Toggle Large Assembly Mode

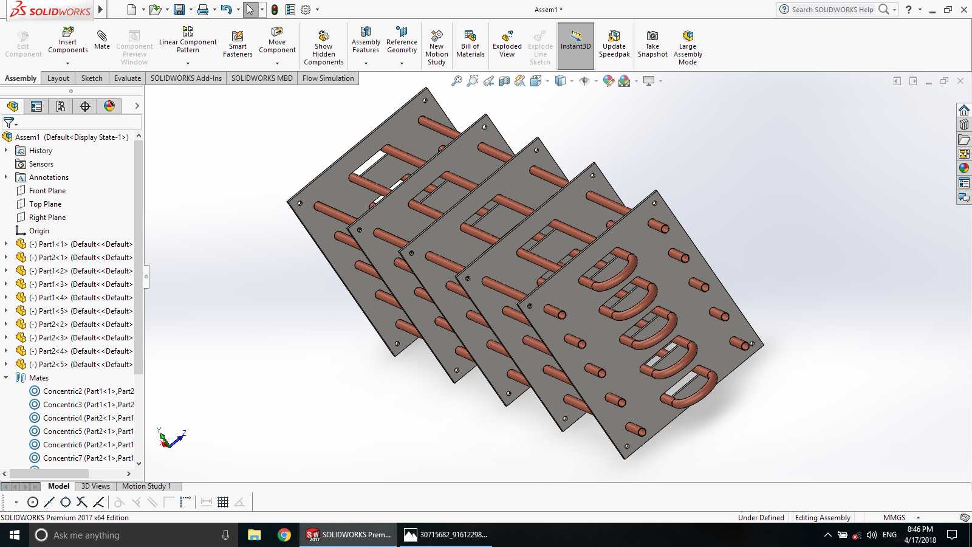688,47
